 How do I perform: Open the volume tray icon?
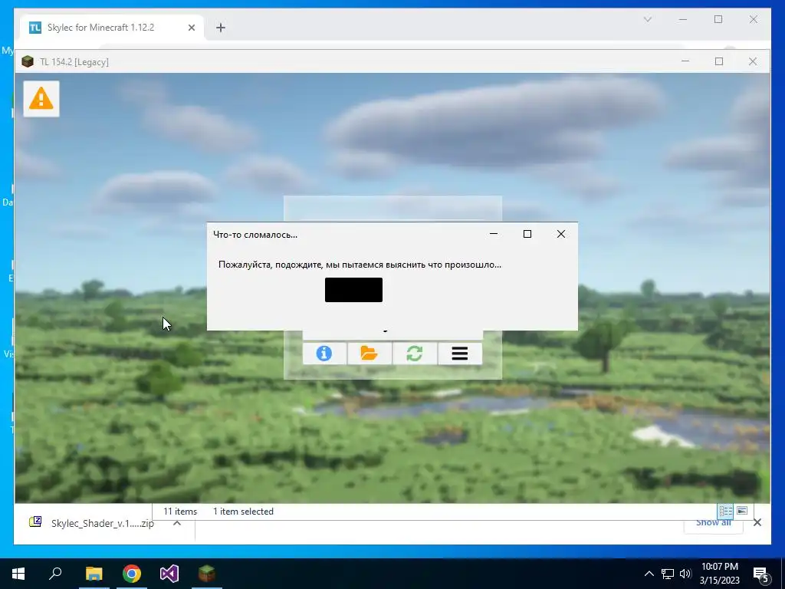coord(685,574)
